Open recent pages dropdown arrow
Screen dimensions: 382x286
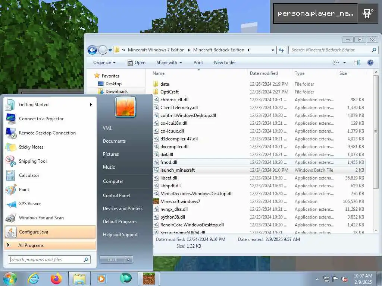pyautogui.click(x=110, y=50)
